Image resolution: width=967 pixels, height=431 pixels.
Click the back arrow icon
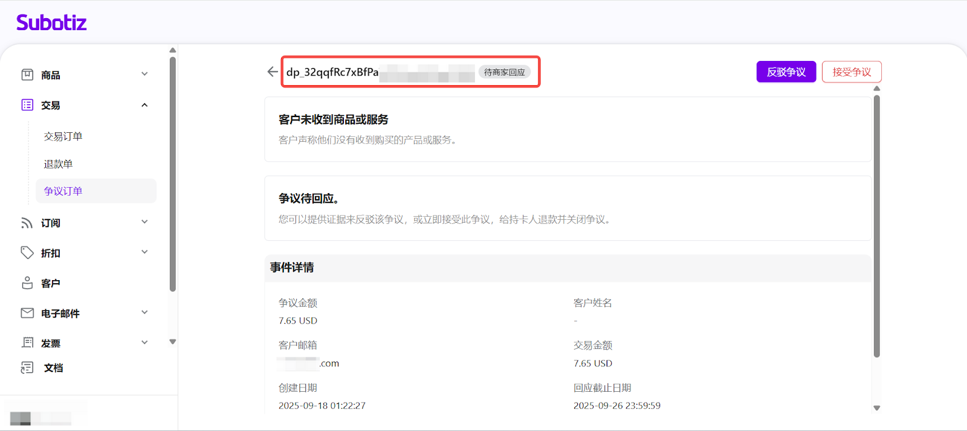click(x=273, y=72)
